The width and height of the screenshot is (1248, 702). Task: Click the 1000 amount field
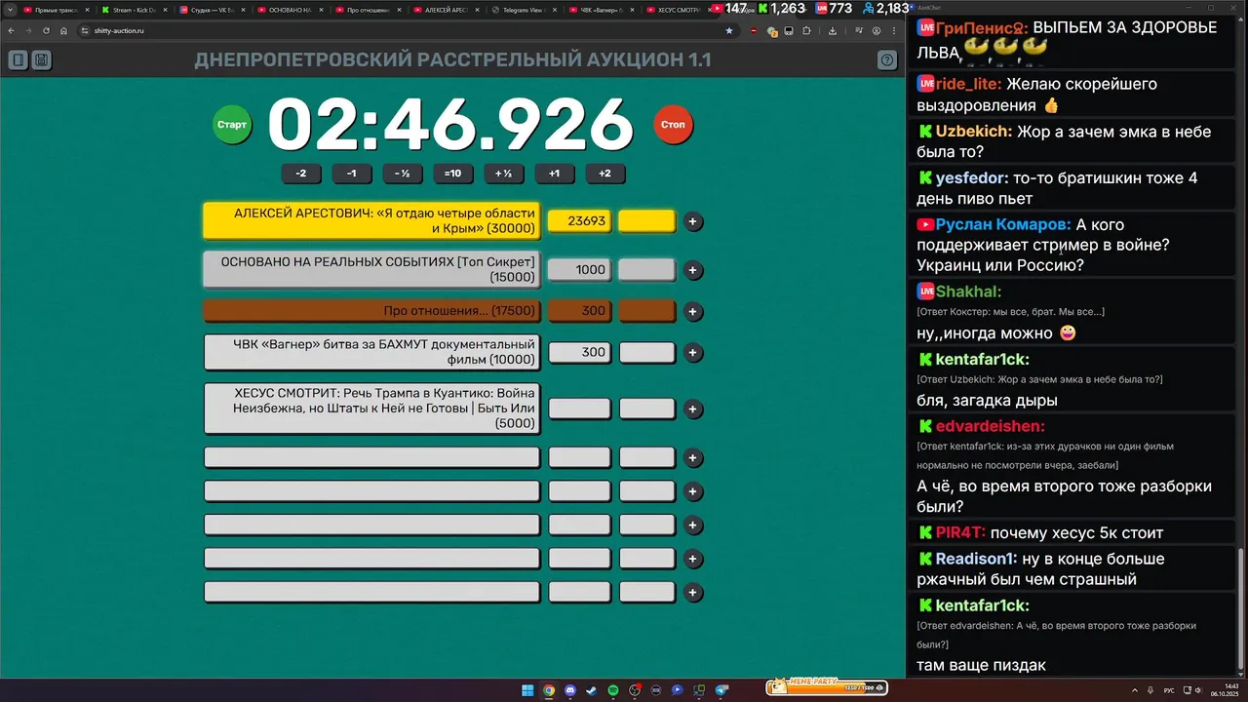coord(580,270)
